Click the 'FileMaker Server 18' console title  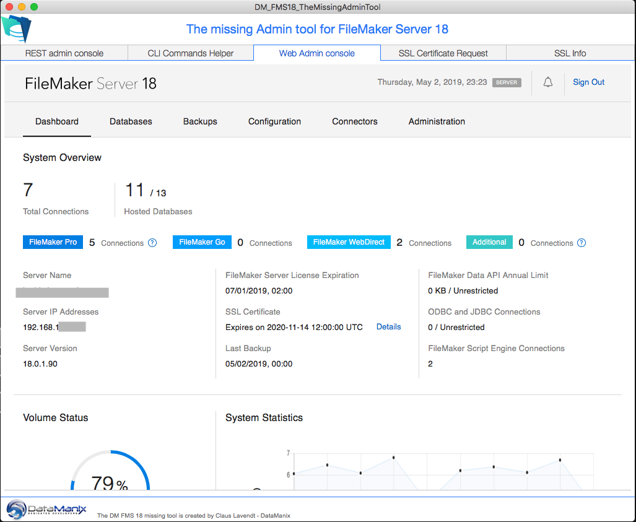coord(90,84)
